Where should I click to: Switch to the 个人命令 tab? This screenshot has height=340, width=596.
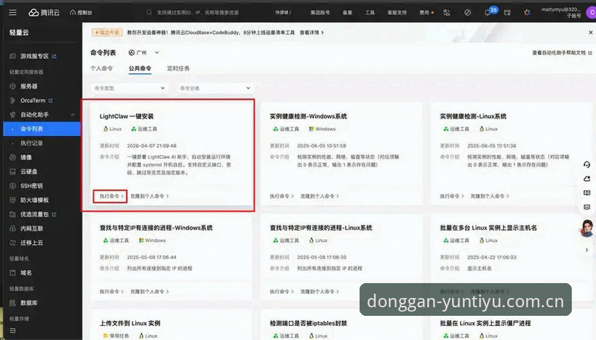(x=102, y=68)
